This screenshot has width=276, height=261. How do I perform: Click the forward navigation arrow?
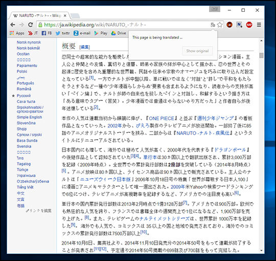point(21,25)
